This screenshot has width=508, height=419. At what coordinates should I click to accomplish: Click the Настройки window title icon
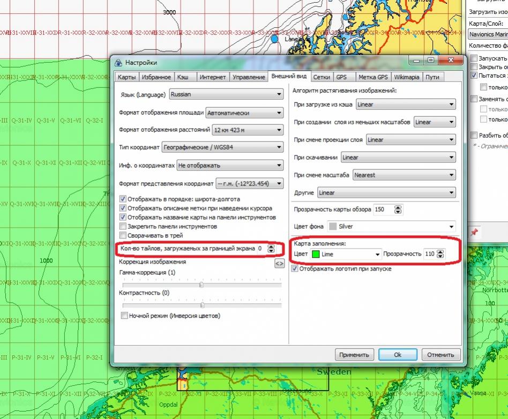click(x=118, y=63)
